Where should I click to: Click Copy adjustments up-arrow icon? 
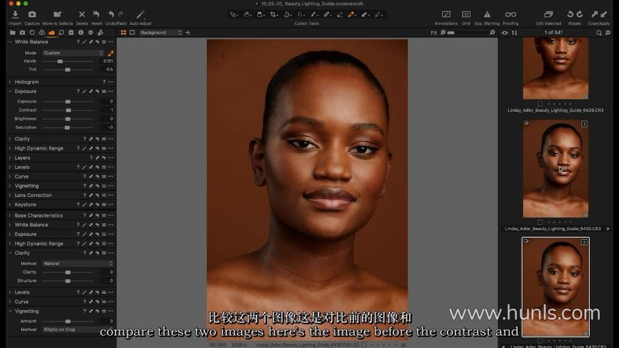(594, 14)
